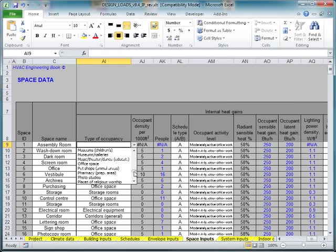
Task: Open Find & Select binoculars icon
Action: pos(314,26)
